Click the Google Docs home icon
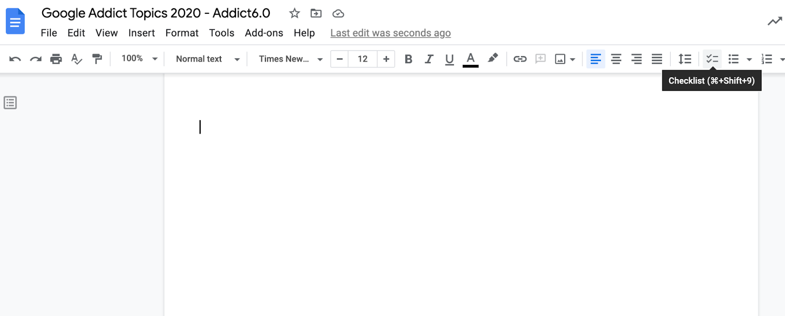The width and height of the screenshot is (785, 316). tap(15, 21)
